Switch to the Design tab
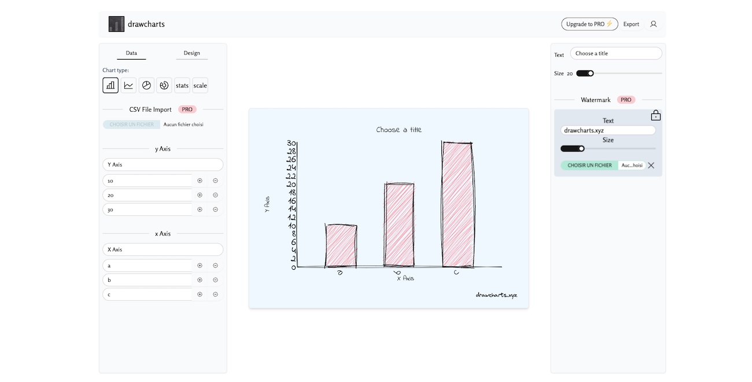 tap(192, 53)
